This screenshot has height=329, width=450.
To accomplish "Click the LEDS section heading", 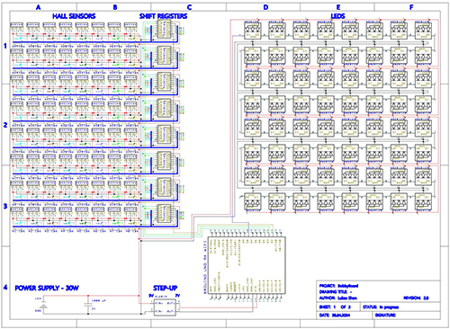I will click(337, 16).
